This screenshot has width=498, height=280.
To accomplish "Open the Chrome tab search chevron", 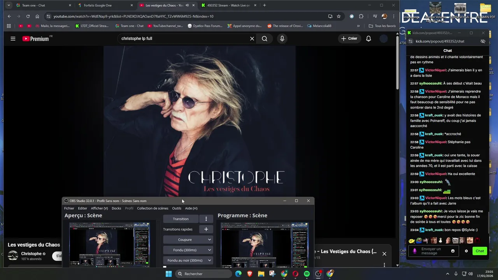I will [x=9, y=5].
